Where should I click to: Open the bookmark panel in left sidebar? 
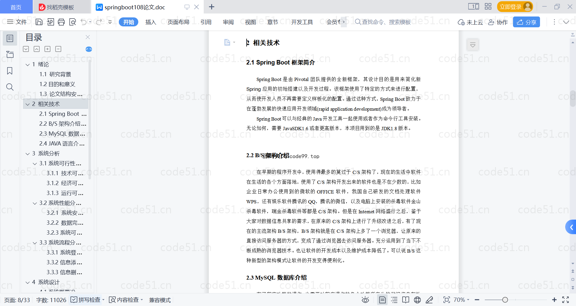(x=10, y=71)
